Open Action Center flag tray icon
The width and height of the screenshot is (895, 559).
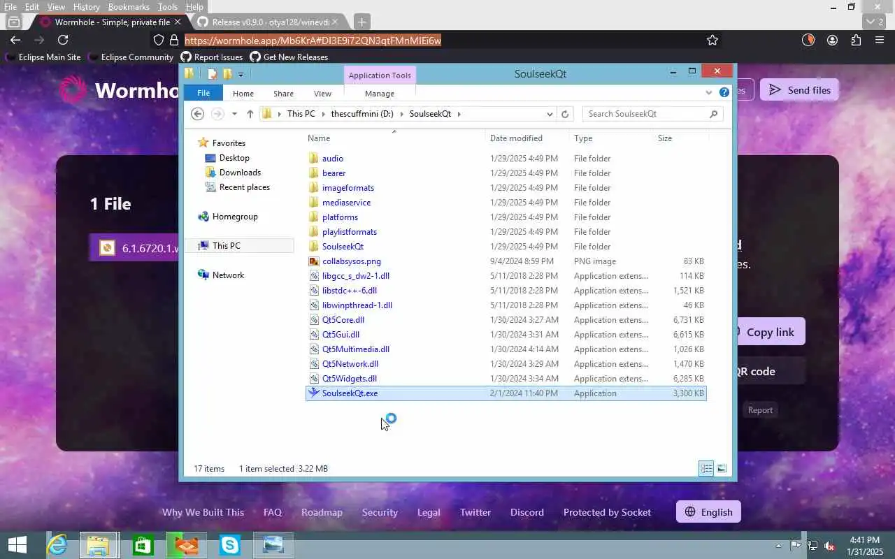click(796, 545)
